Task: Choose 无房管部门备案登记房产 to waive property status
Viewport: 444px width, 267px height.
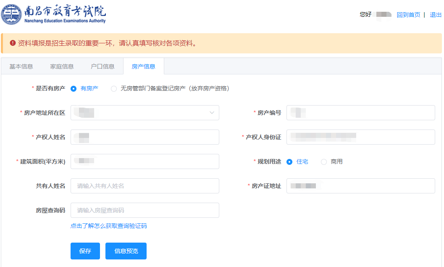Action: (x=113, y=88)
